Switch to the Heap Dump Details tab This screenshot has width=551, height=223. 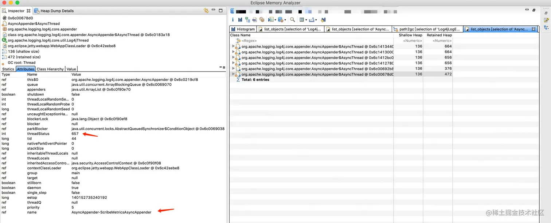54,11
